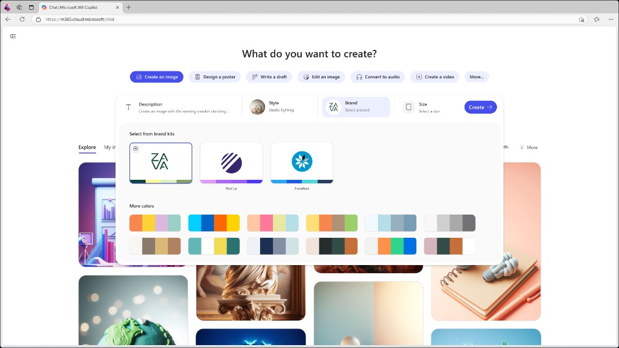The image size is (619, 348).
Task: Collapse the Brand selector
Action: [x=356, y=107]
